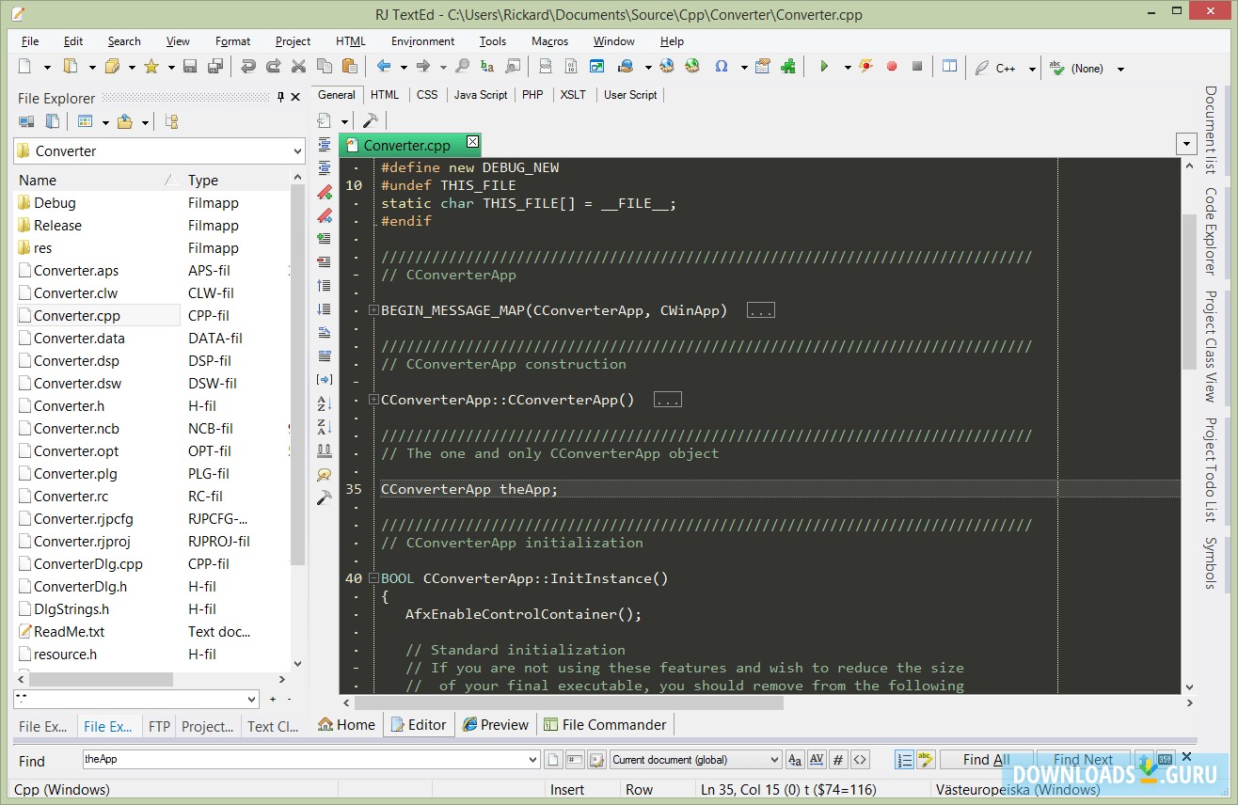The height and width of the screenshot is (805, 1238).
Task: Open the File Commander tab button
Action: [x=604, y=724]
